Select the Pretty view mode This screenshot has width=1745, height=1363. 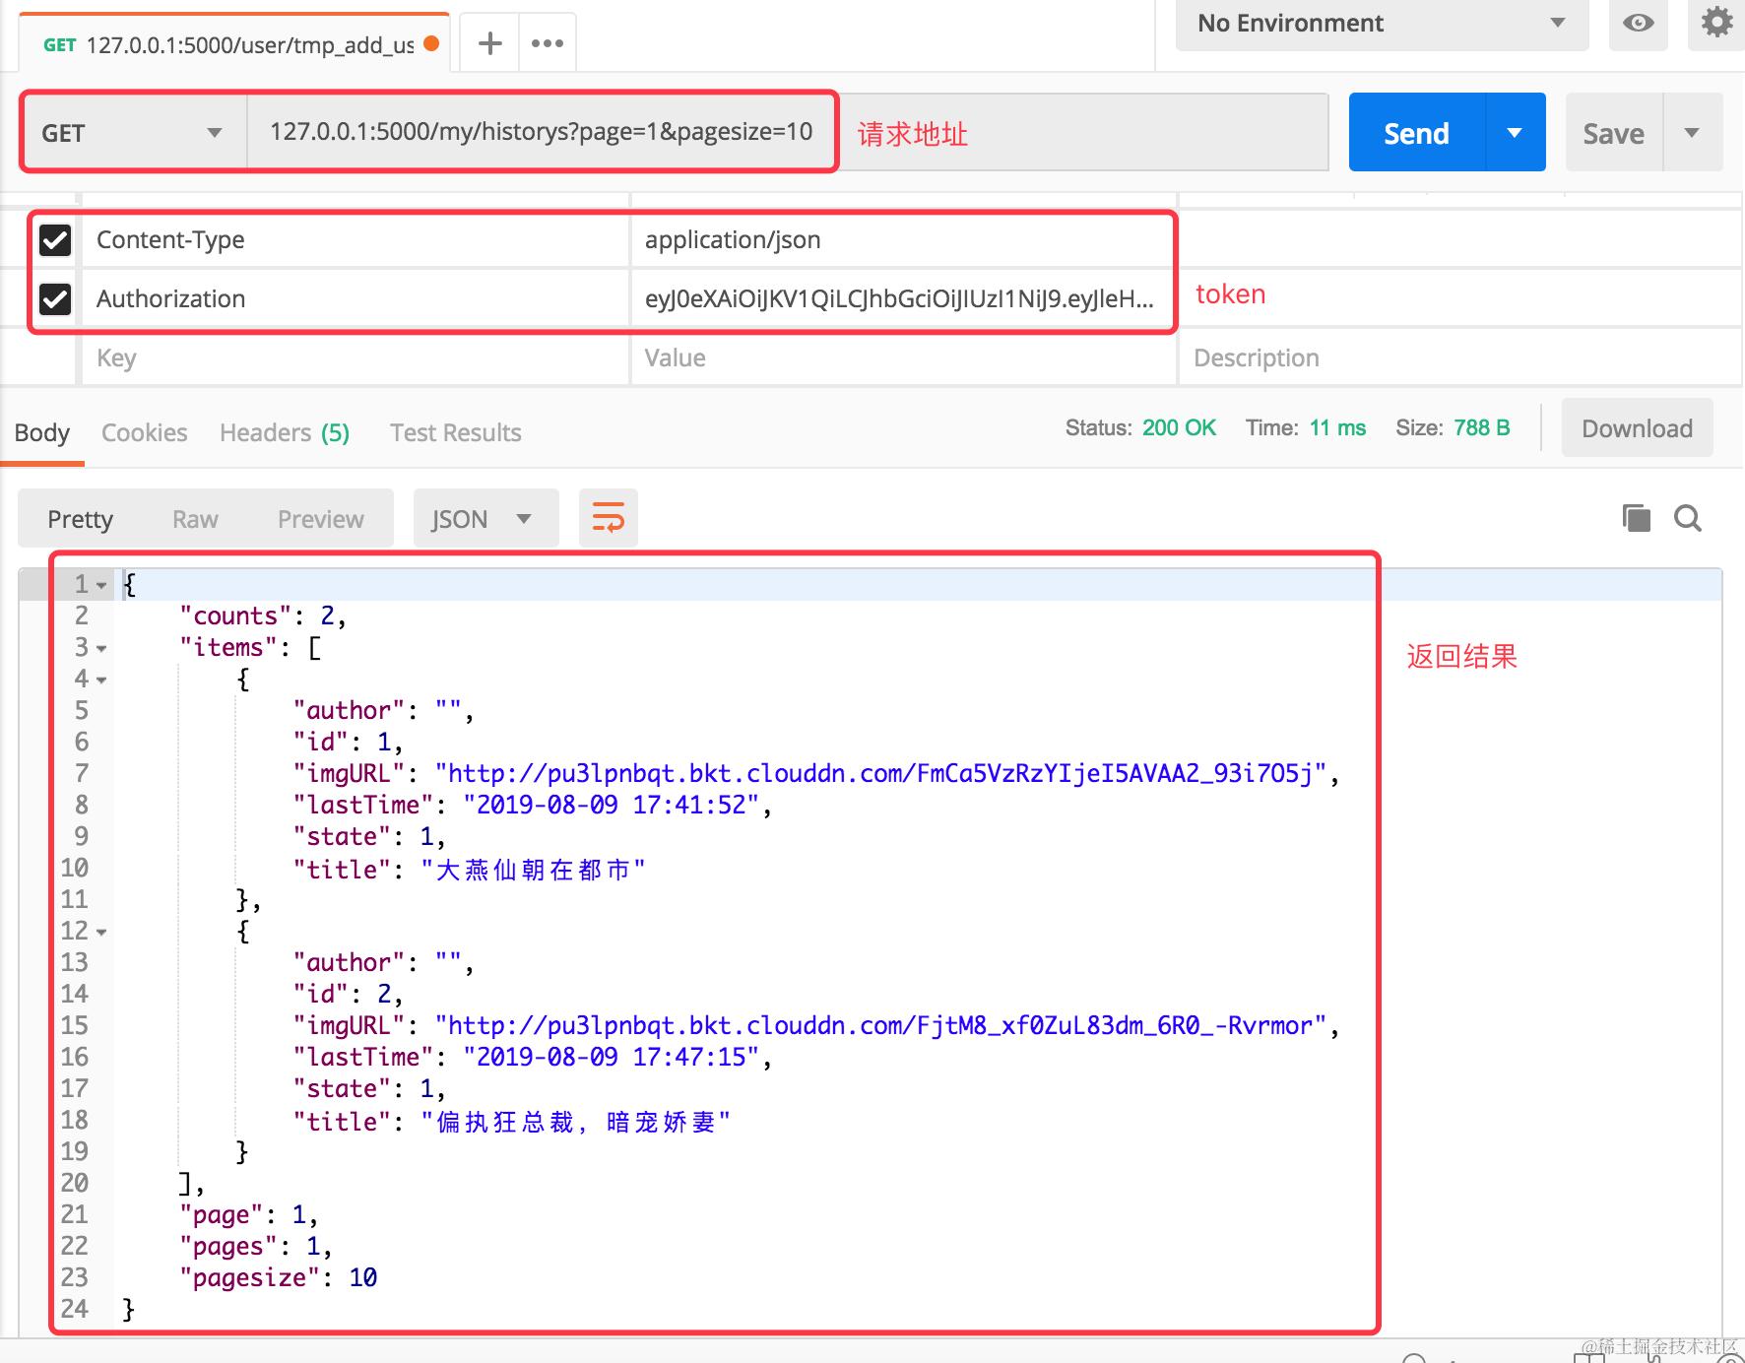tap(81, 519)
